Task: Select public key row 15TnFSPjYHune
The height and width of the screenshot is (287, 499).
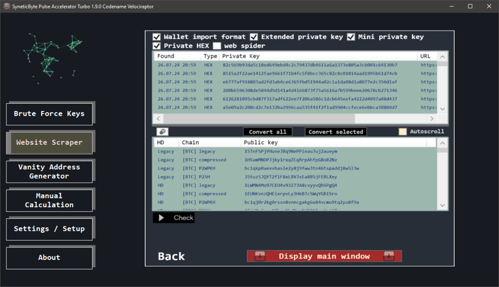Action: pyautogui.click(x=295, y=151)
